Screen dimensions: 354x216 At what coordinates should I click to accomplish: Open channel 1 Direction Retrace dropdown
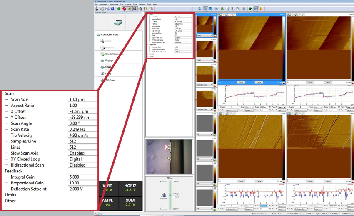(249, 110)
